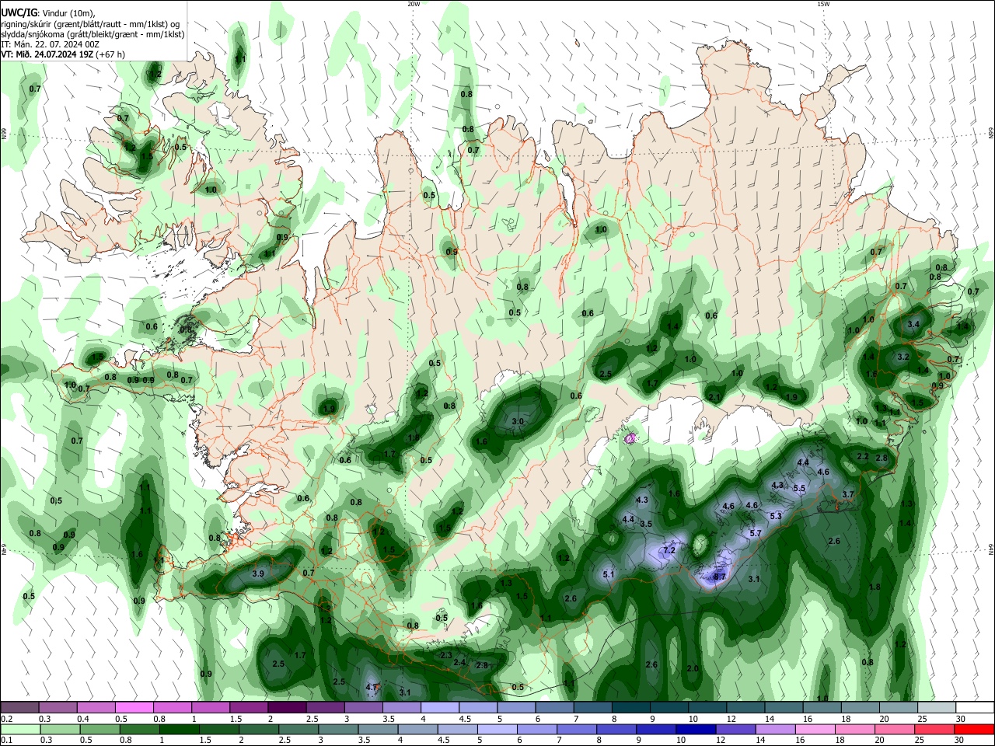Image resolution: width=995 pixels, height=746 pixels.
Task: Click the 2.0 value over southern sea
Action: point(693,668)
